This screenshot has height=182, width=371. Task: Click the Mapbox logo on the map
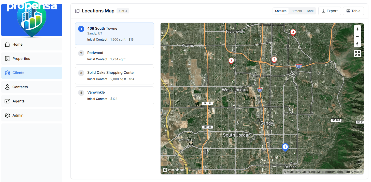pos(173,170)
